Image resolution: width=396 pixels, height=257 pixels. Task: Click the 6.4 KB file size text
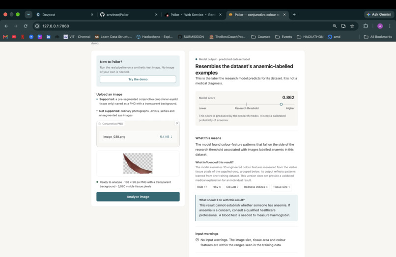click(x=165, y=137)
